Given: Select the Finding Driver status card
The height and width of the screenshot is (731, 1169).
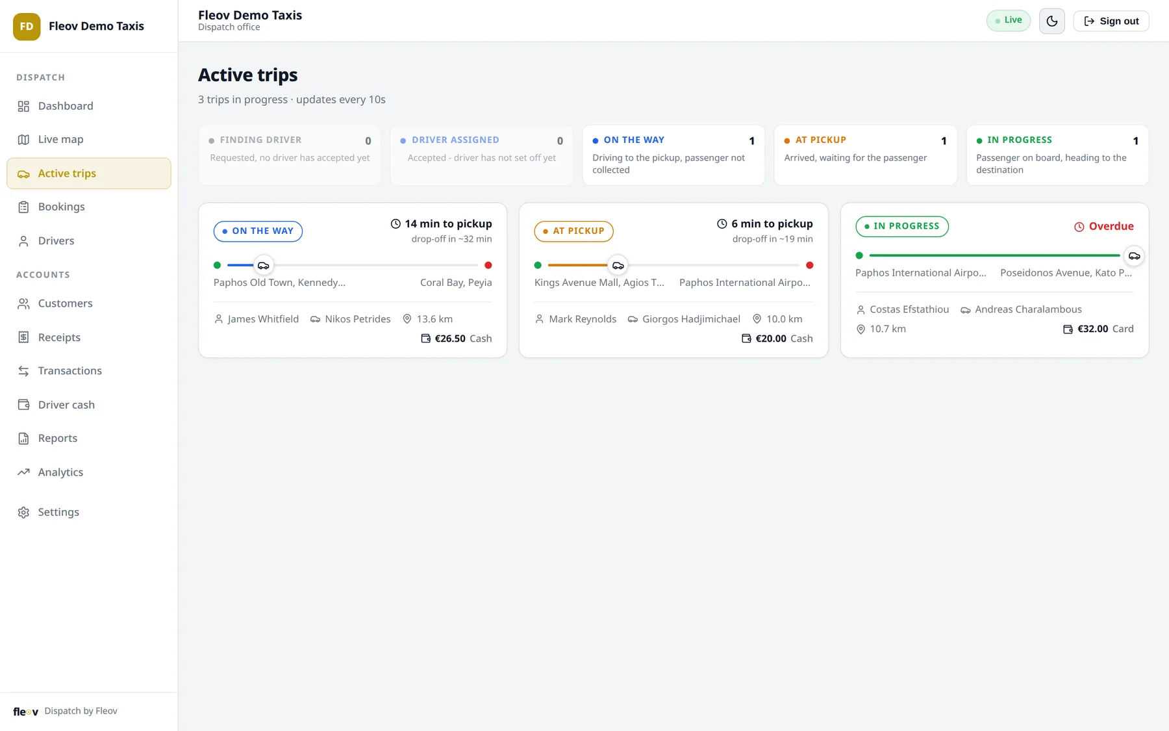Looking at the screenshot, I should point(290,155).
